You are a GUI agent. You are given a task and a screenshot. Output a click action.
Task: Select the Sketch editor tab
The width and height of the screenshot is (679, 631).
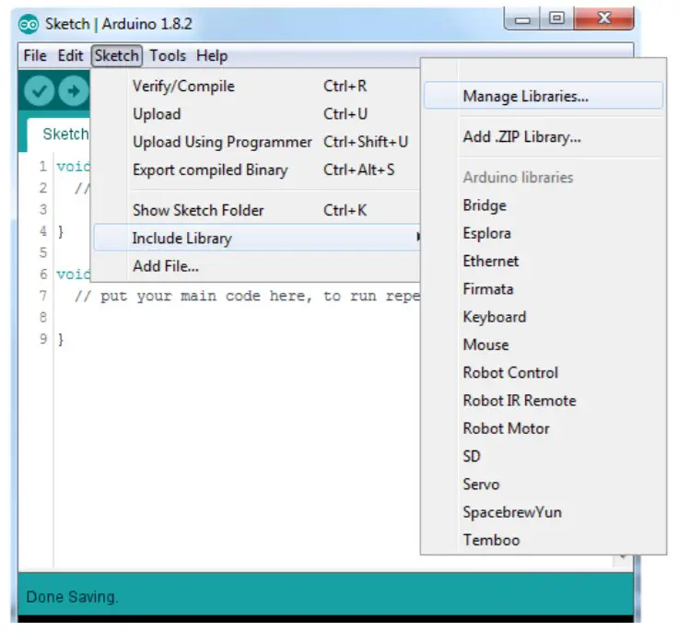click(59, 134)
